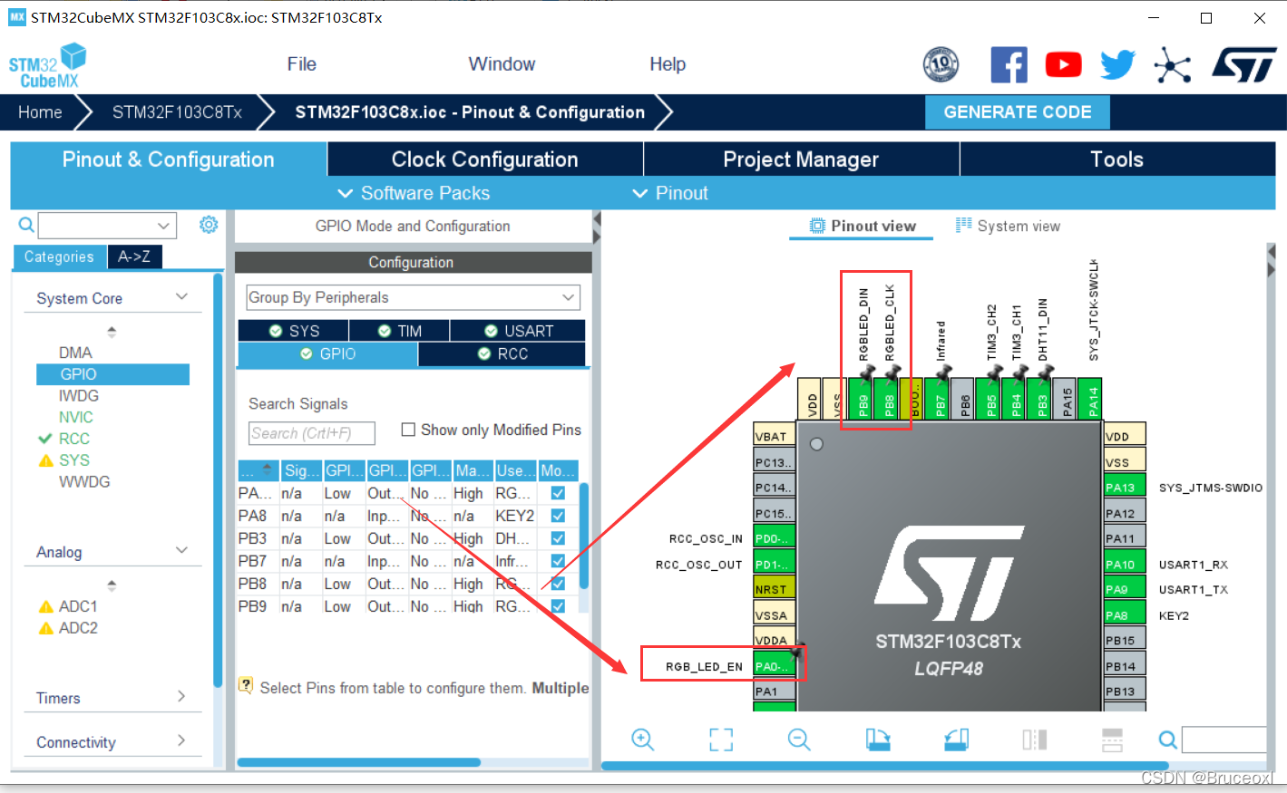The image size is (1287, 793).
Task: Switch to Project Manager tab
Action: pos(802,160)
